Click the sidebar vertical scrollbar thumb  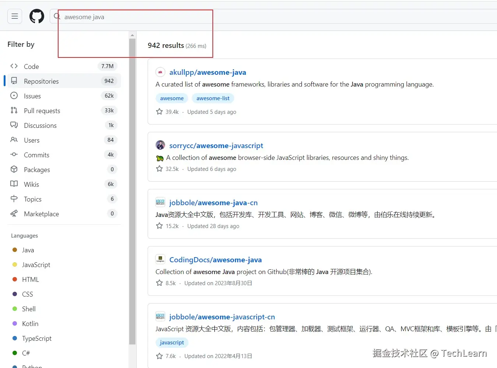[x=133, y=192]
